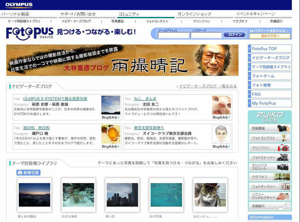
Task: Open パーソナル製品 top menu
Action: [15, 14]
